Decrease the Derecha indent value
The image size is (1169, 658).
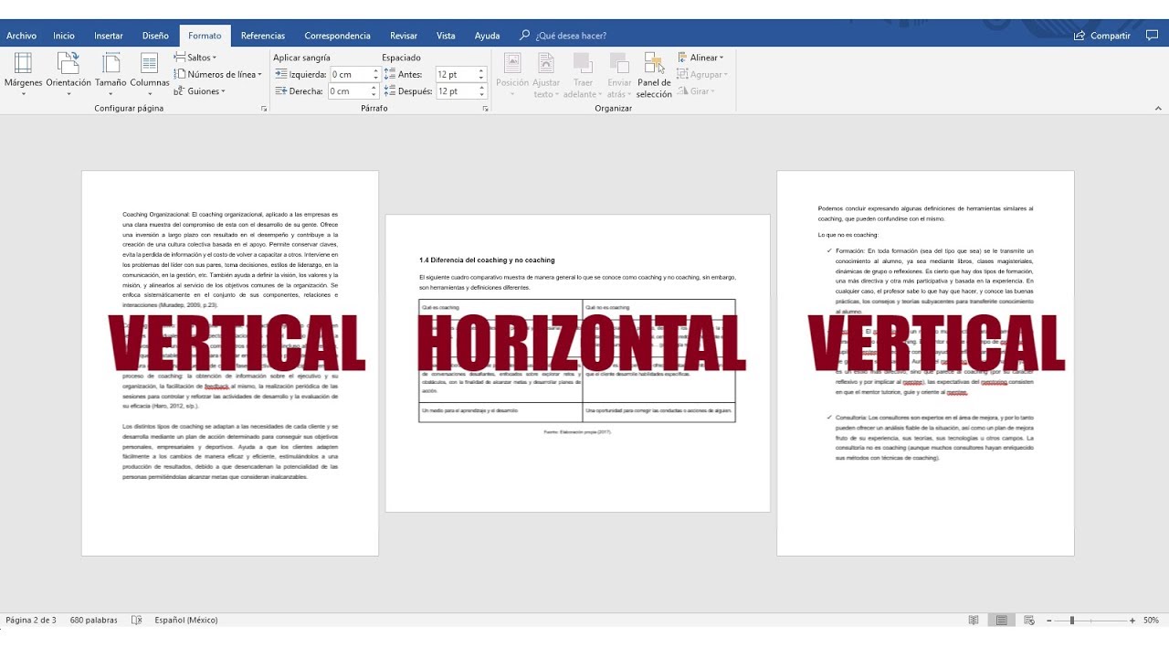coord(374,95)
